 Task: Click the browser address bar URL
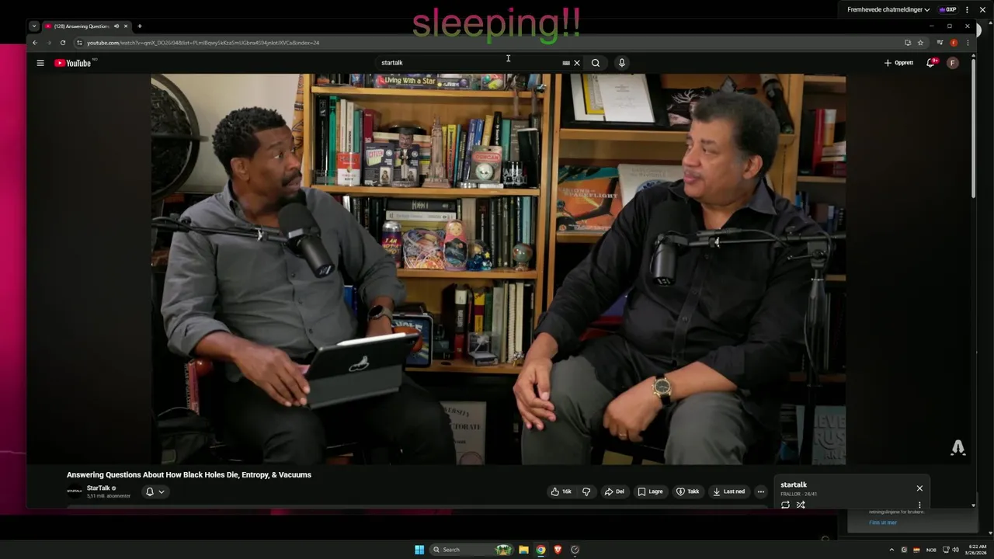(203, 43)
